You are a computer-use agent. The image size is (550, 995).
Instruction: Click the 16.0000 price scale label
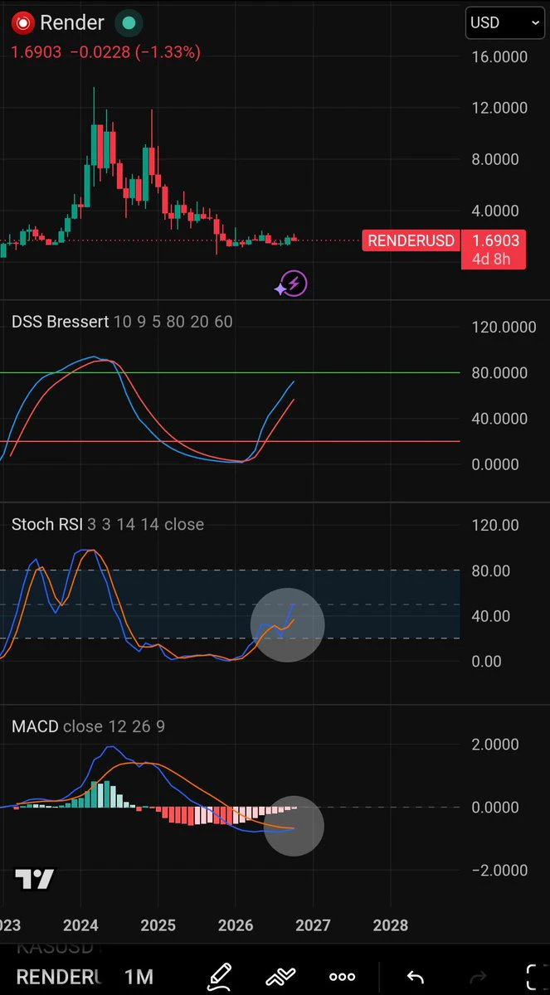click(499, 57)
